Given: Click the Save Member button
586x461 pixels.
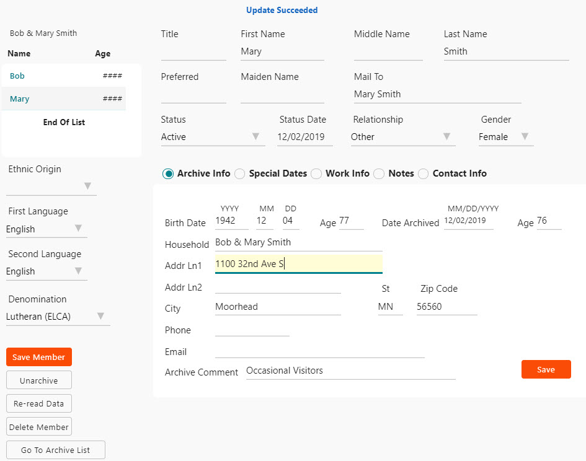Looking at the screenshot, I should point(39,357).
